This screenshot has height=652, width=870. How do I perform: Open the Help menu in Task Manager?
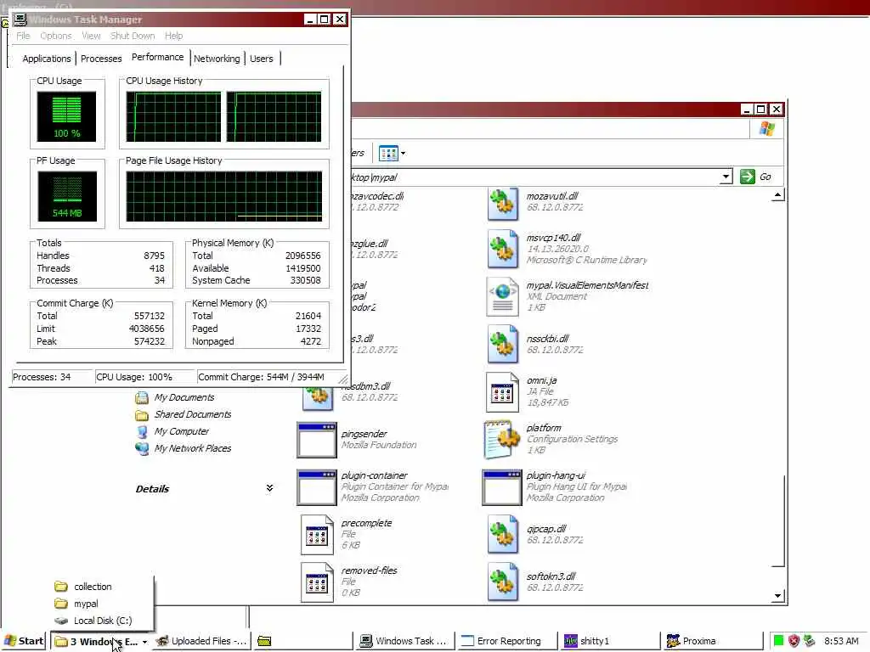click(173, 36)
